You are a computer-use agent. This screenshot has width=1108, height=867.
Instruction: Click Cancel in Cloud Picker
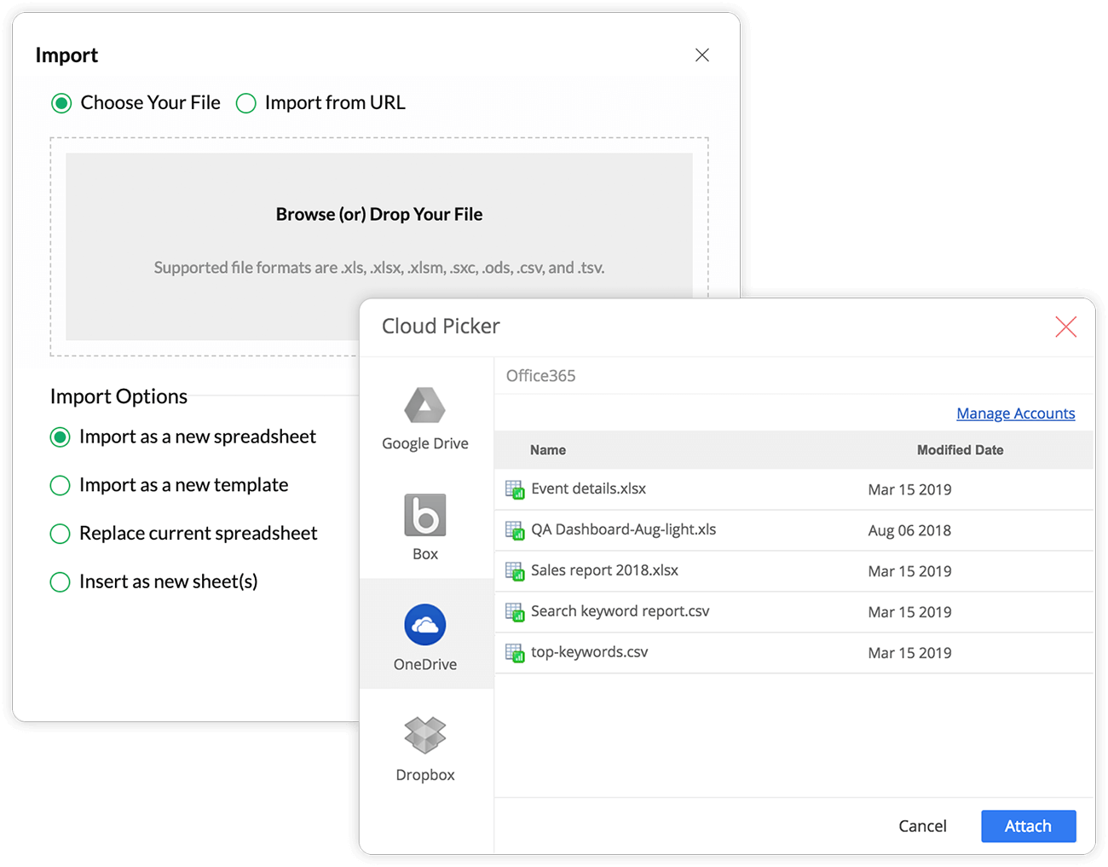(922, 826)
